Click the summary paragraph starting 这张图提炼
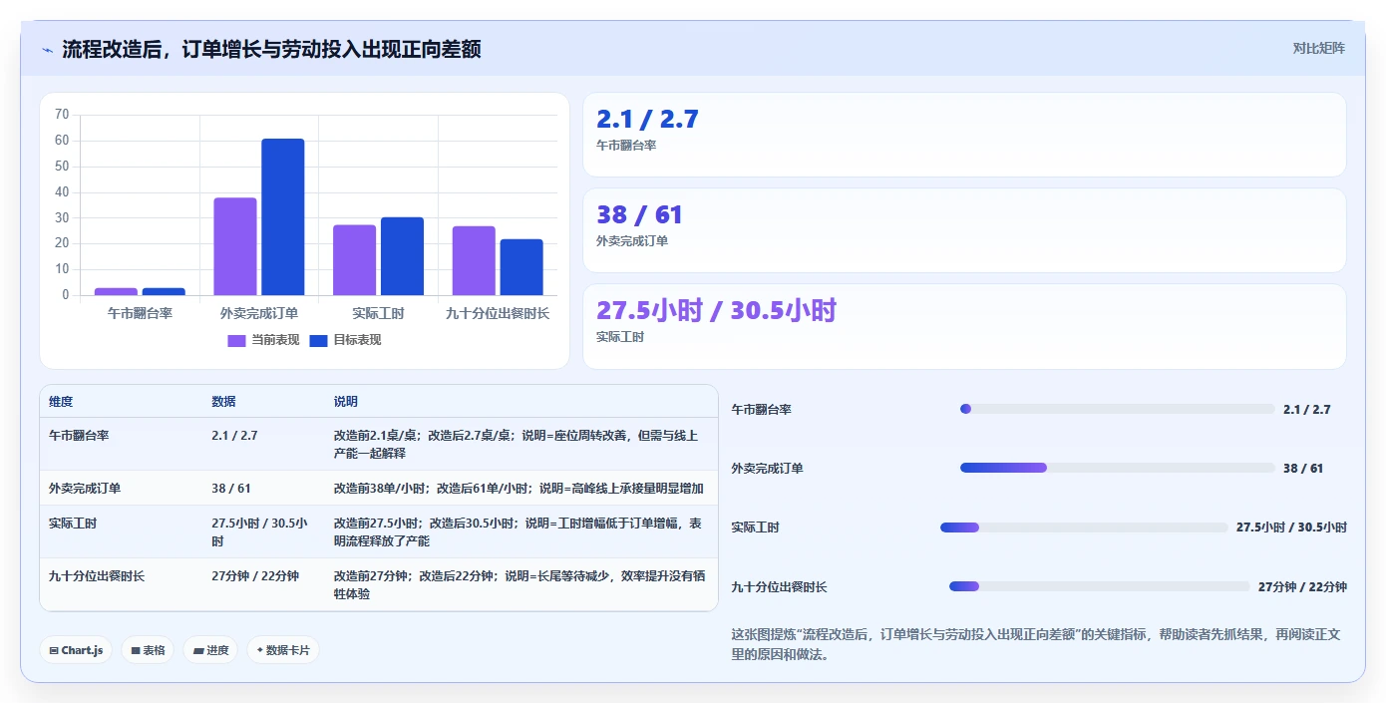Image resolution: width=1386 pixels, height=703 pixels. [1037, 644]
